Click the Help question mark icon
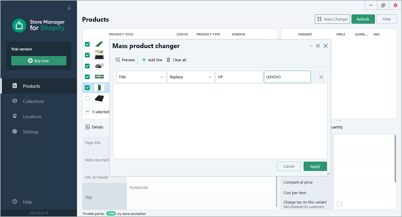Screen dimensions: 402x217 pos(15,202)
